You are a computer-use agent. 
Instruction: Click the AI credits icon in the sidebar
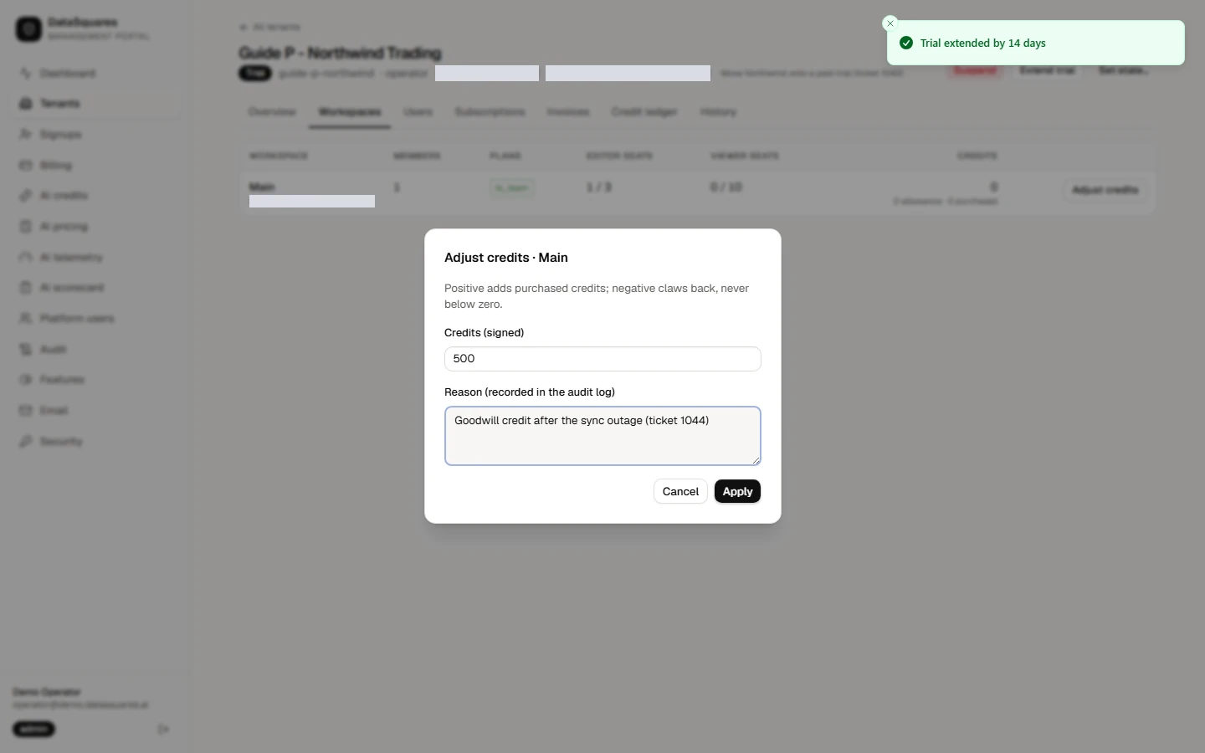point(26,196)
